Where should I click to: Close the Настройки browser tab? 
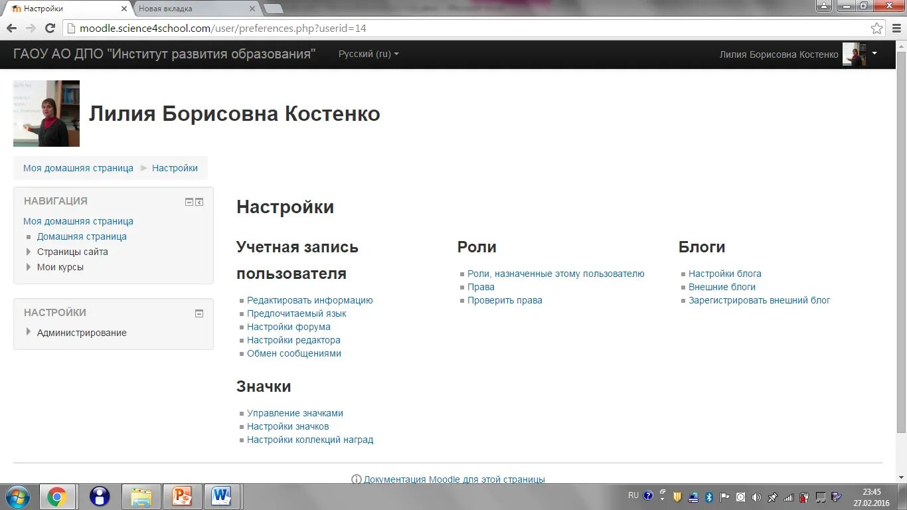coord(124,9)
